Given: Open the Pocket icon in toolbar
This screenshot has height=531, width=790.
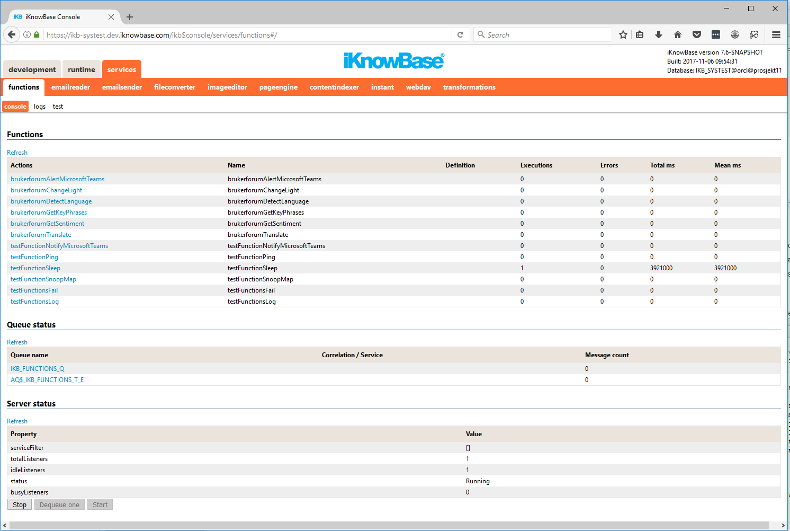Looking at the screenshot, I should click(x=697, y=35).
